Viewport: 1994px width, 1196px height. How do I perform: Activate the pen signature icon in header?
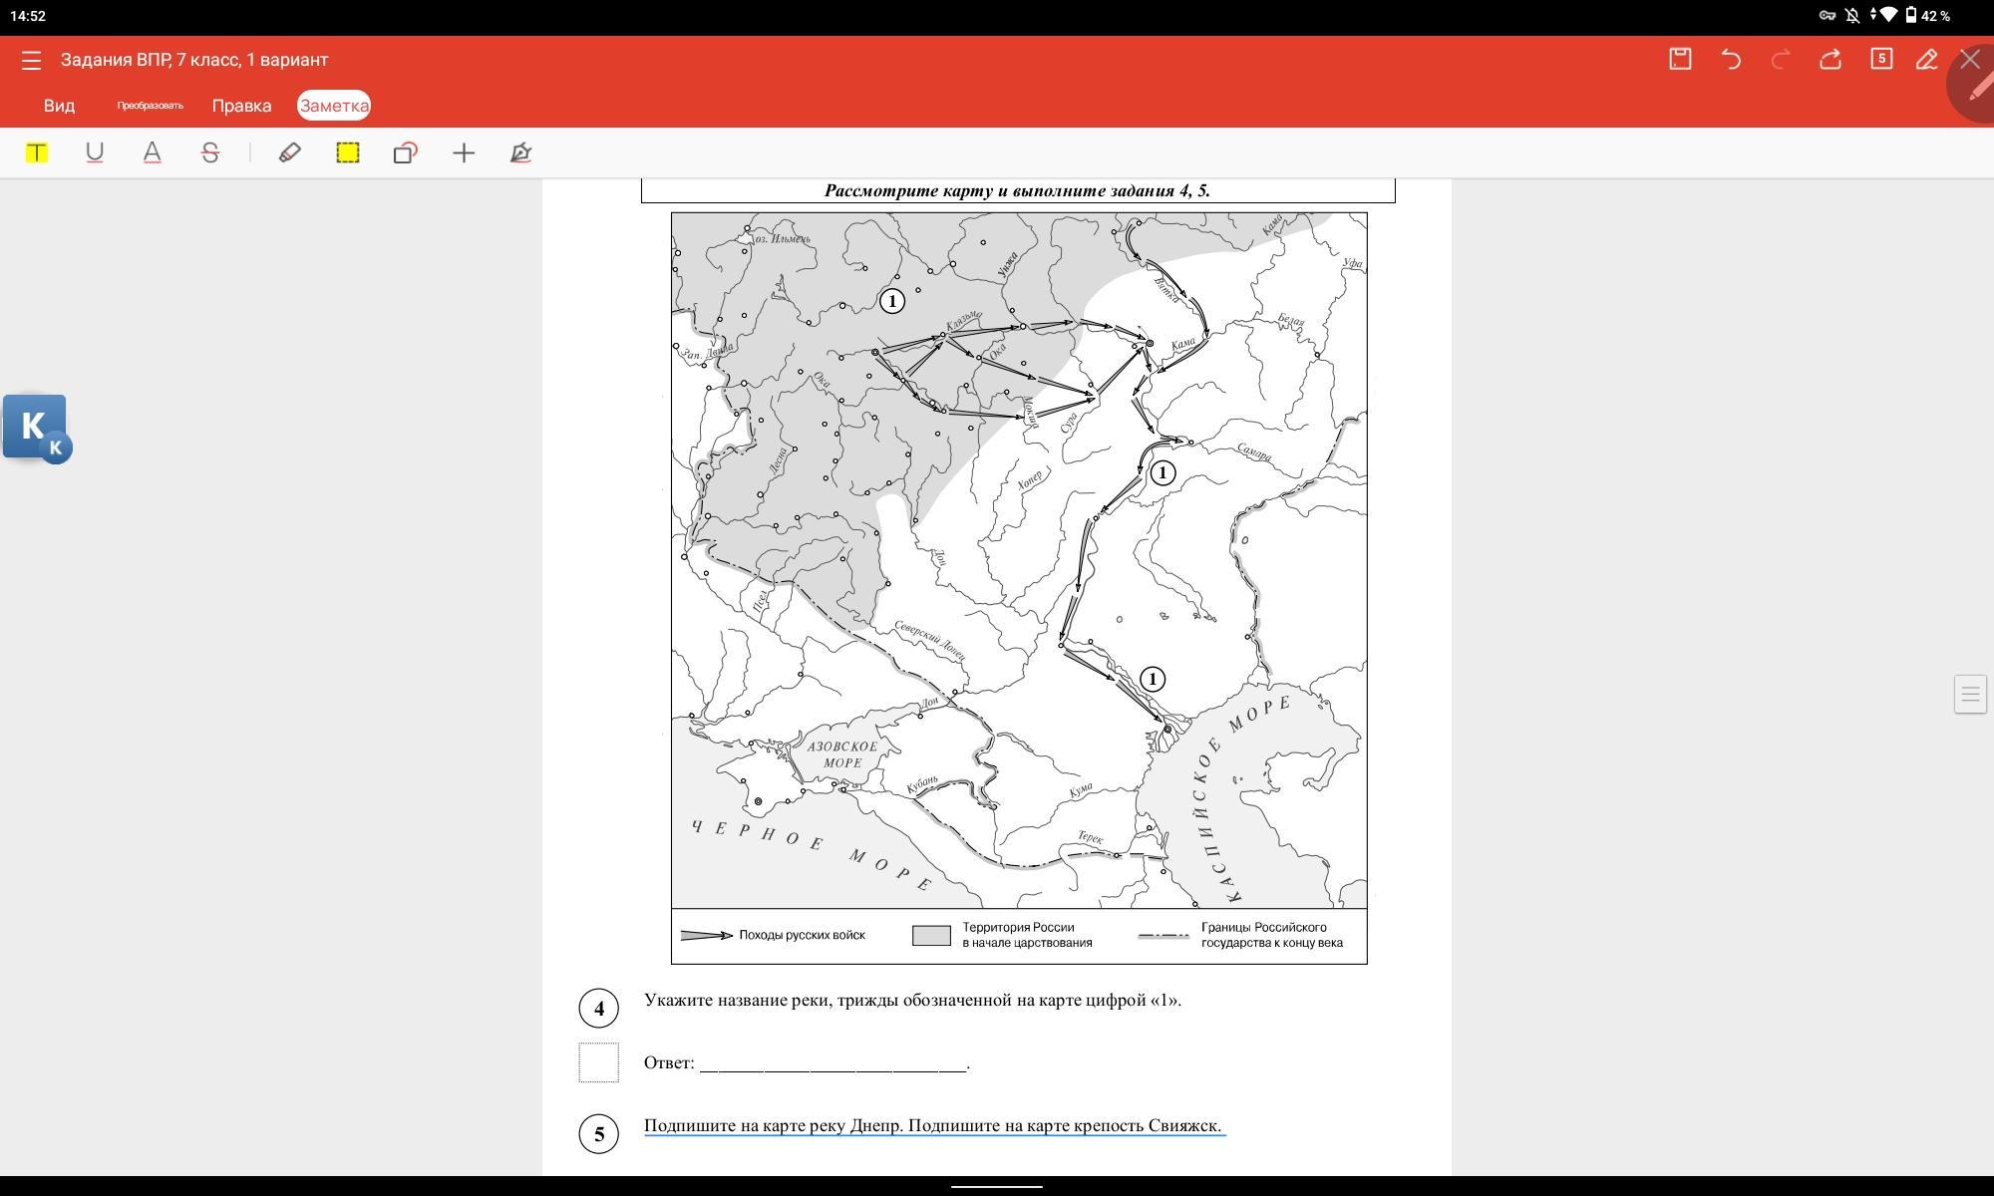coord(1926,59)
